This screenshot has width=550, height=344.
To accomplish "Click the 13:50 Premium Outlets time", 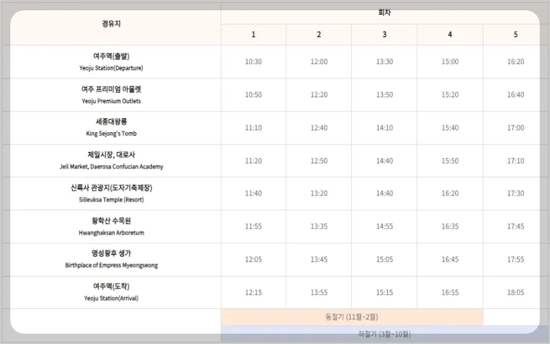I will click(x=384, y=95).
